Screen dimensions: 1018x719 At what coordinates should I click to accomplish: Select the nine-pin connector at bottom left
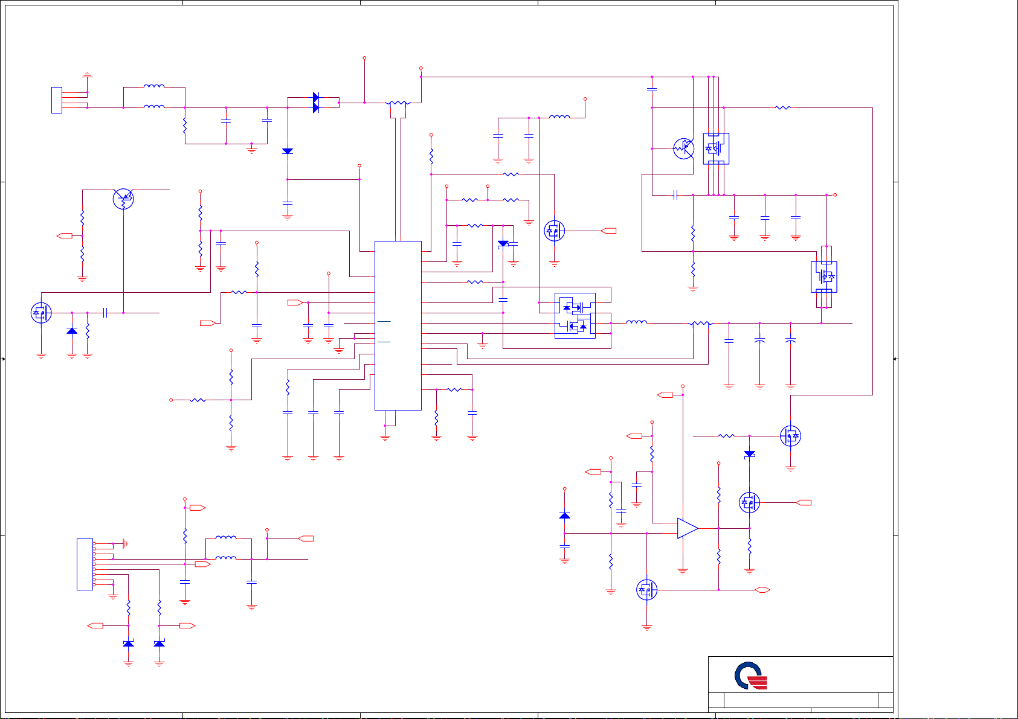[85, 564]
